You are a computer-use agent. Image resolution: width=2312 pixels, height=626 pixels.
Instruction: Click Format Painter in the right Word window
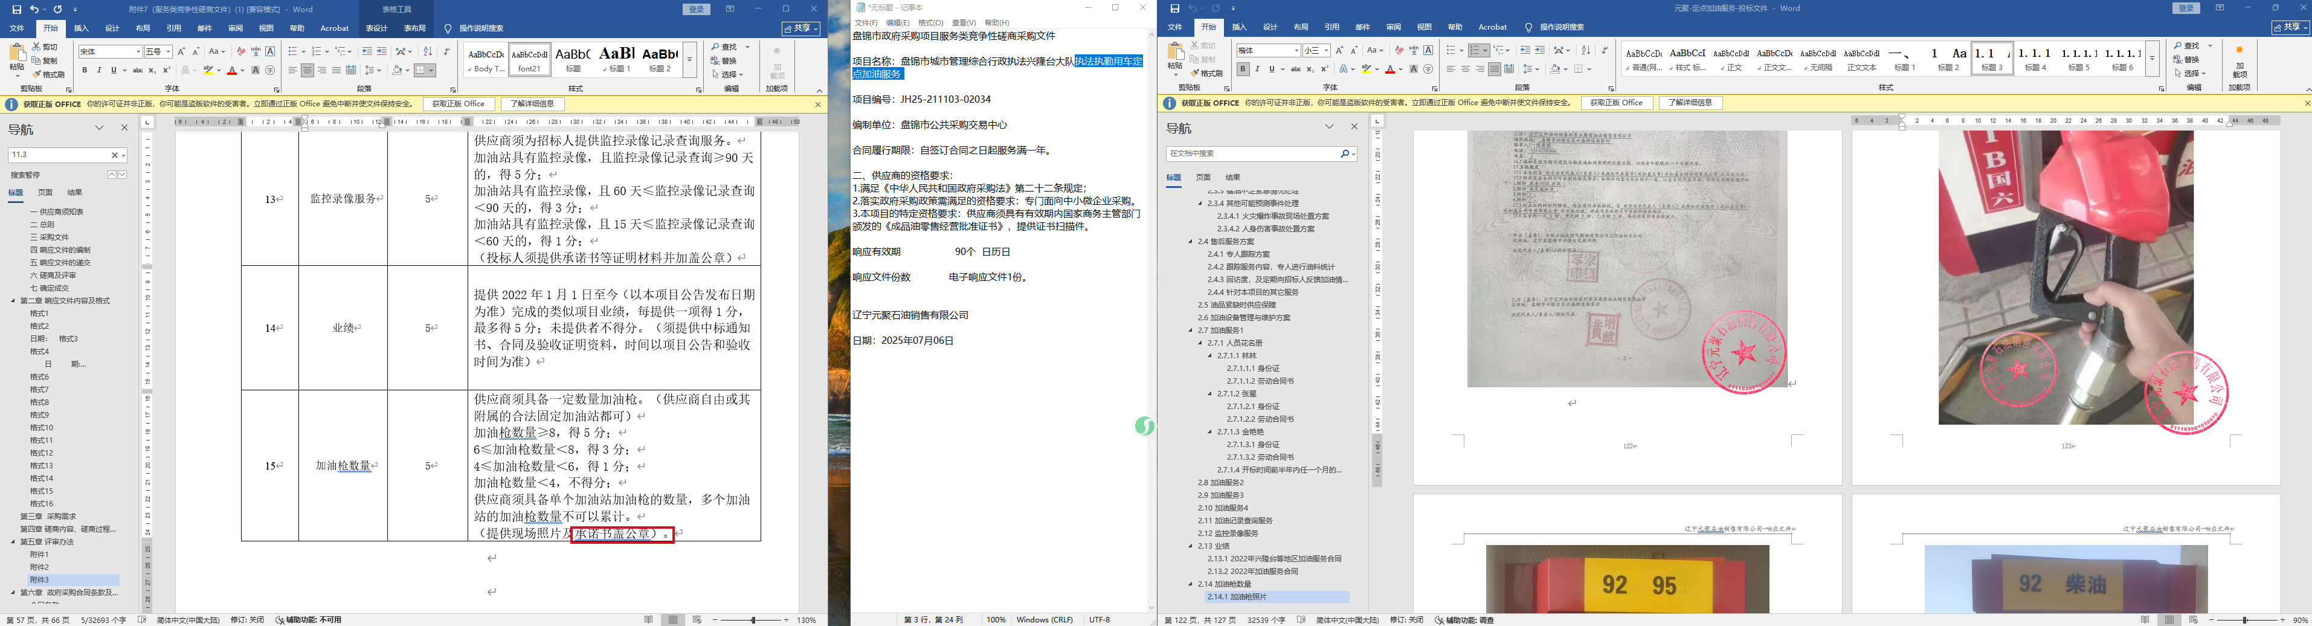click(x=1206, y=74)
